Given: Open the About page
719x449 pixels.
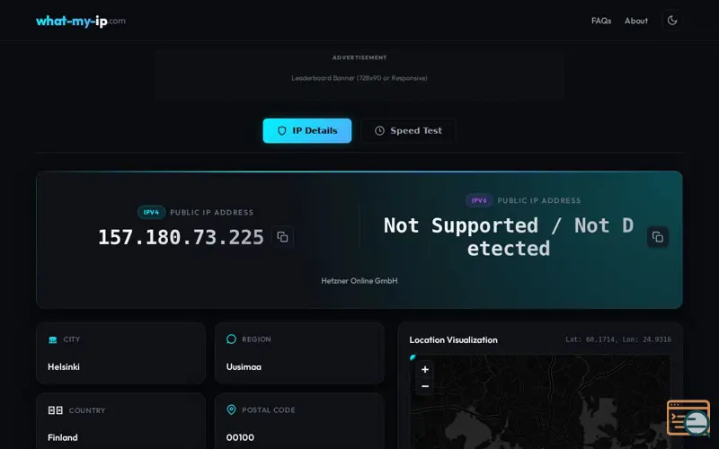Looking at the screenshot, I should coord(636,21).
